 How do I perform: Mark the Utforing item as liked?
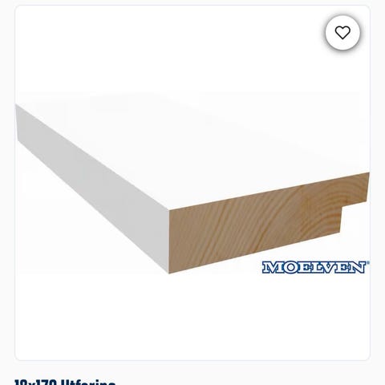click(342, 33)
